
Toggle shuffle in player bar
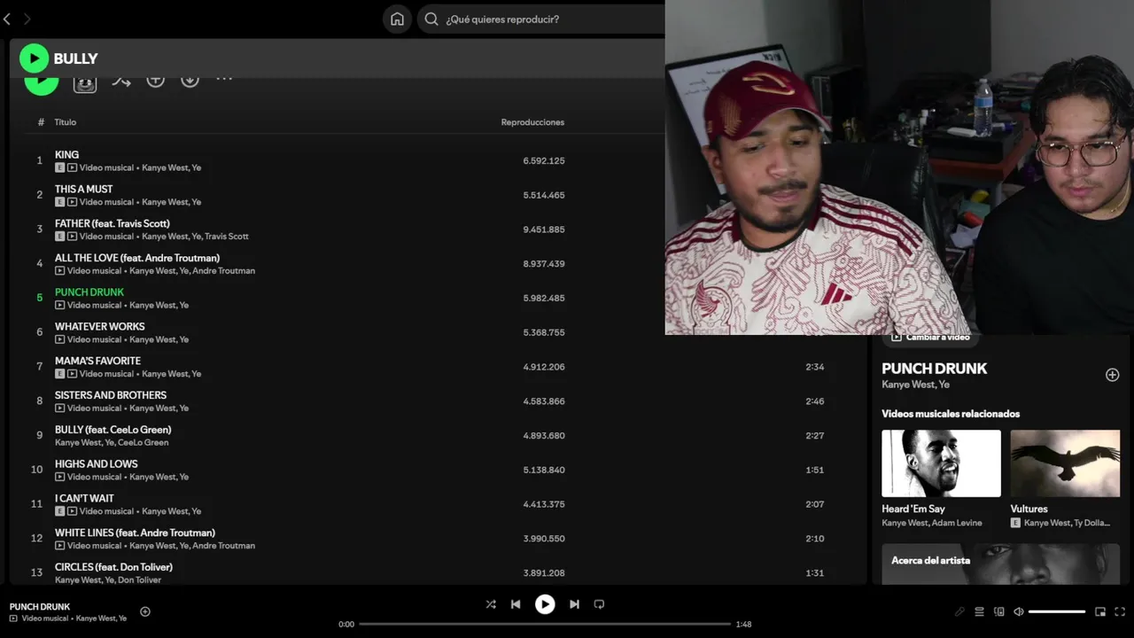point(491,604)
